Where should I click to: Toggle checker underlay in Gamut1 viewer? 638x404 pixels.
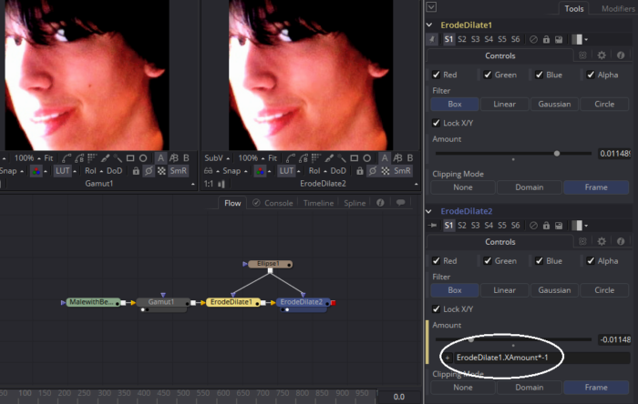(161, 171)
